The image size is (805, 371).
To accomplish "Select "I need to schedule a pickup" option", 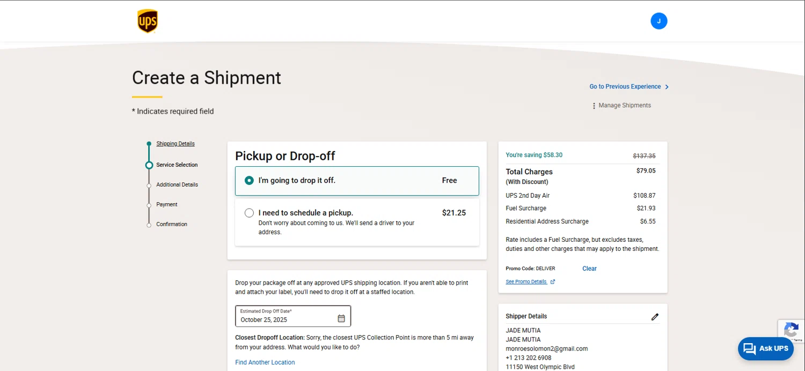I will coord(249,213).
